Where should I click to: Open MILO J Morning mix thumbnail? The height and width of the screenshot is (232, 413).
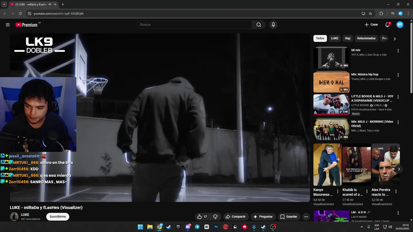coord(331,130)
